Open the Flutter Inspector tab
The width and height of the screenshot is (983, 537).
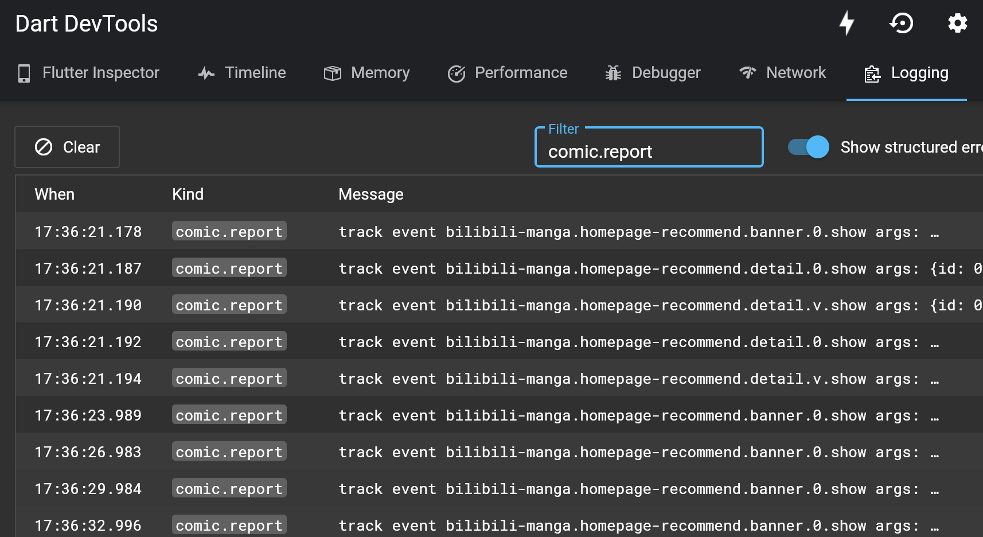(89, 73)
